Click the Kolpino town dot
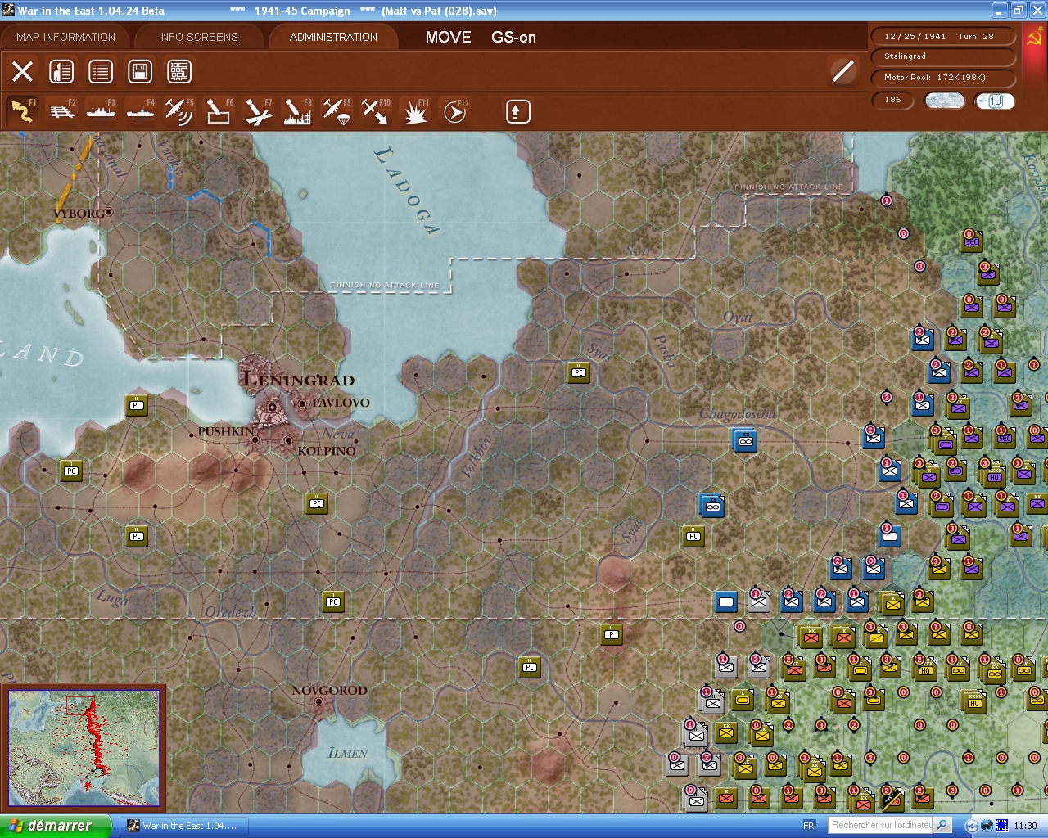Viewport: 1048px width, 838px height. tap(288, 440)
